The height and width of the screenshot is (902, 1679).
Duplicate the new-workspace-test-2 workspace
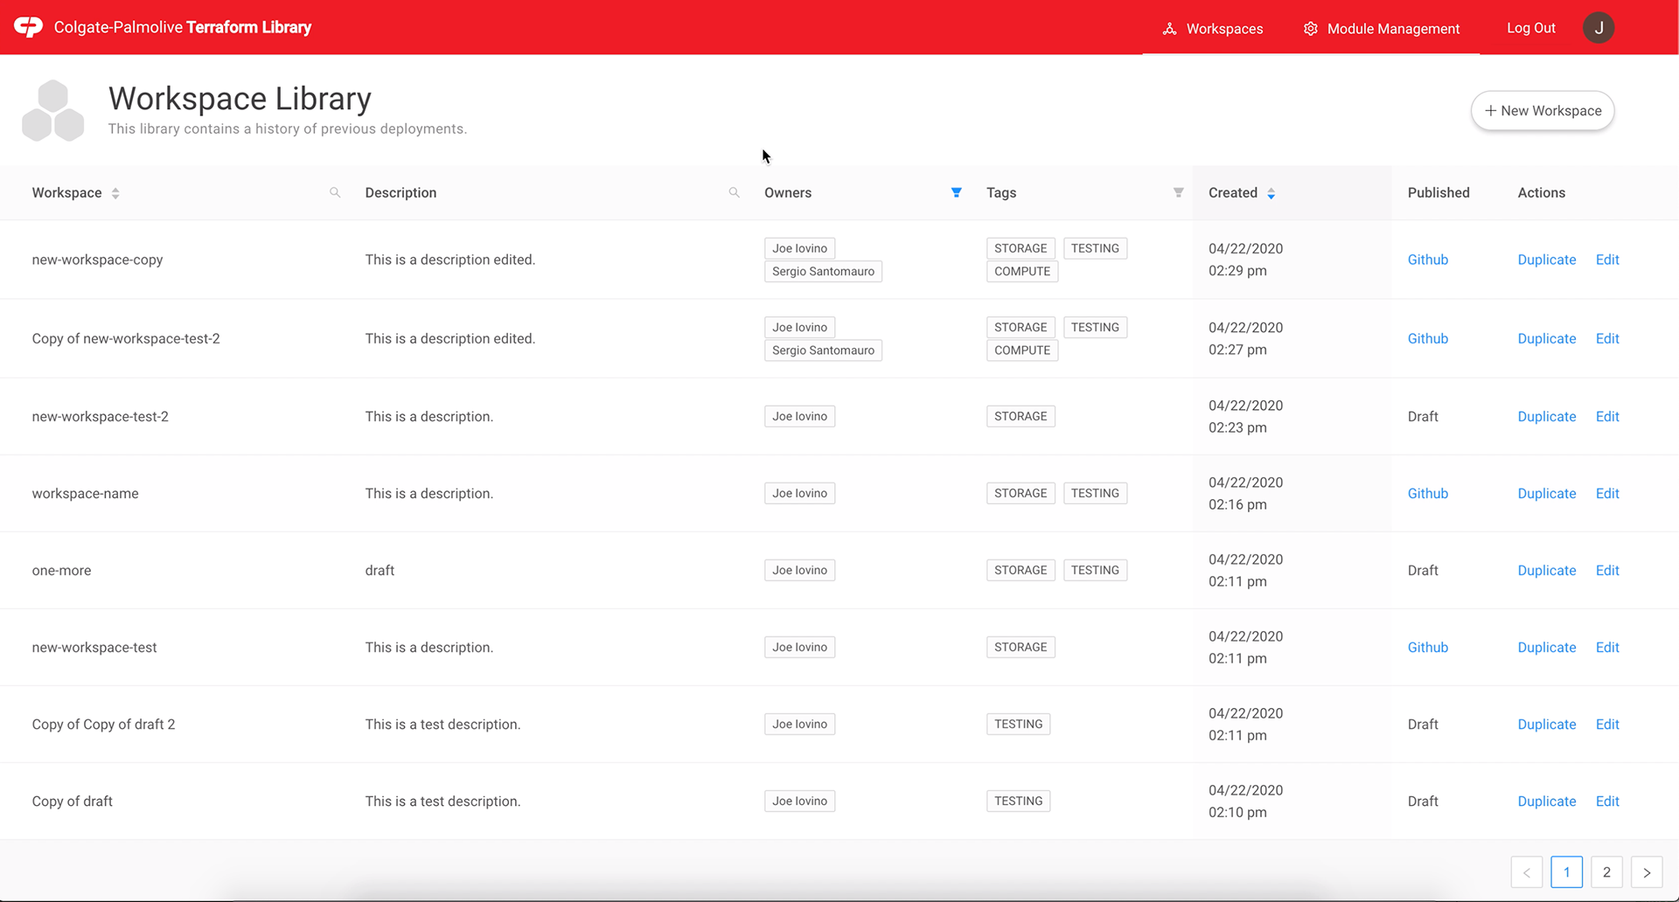tap(1547, 417)
